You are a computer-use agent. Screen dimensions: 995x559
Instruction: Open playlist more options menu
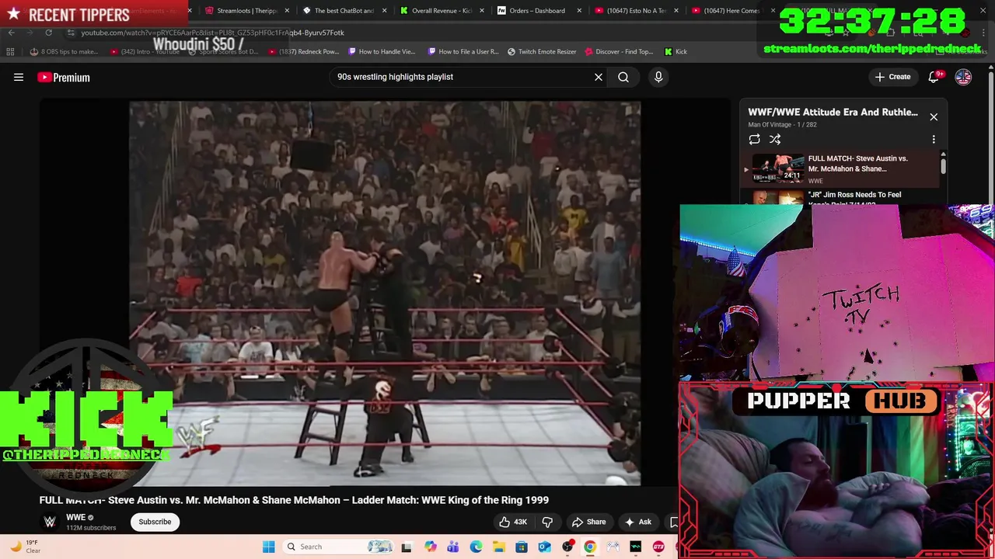934,139
